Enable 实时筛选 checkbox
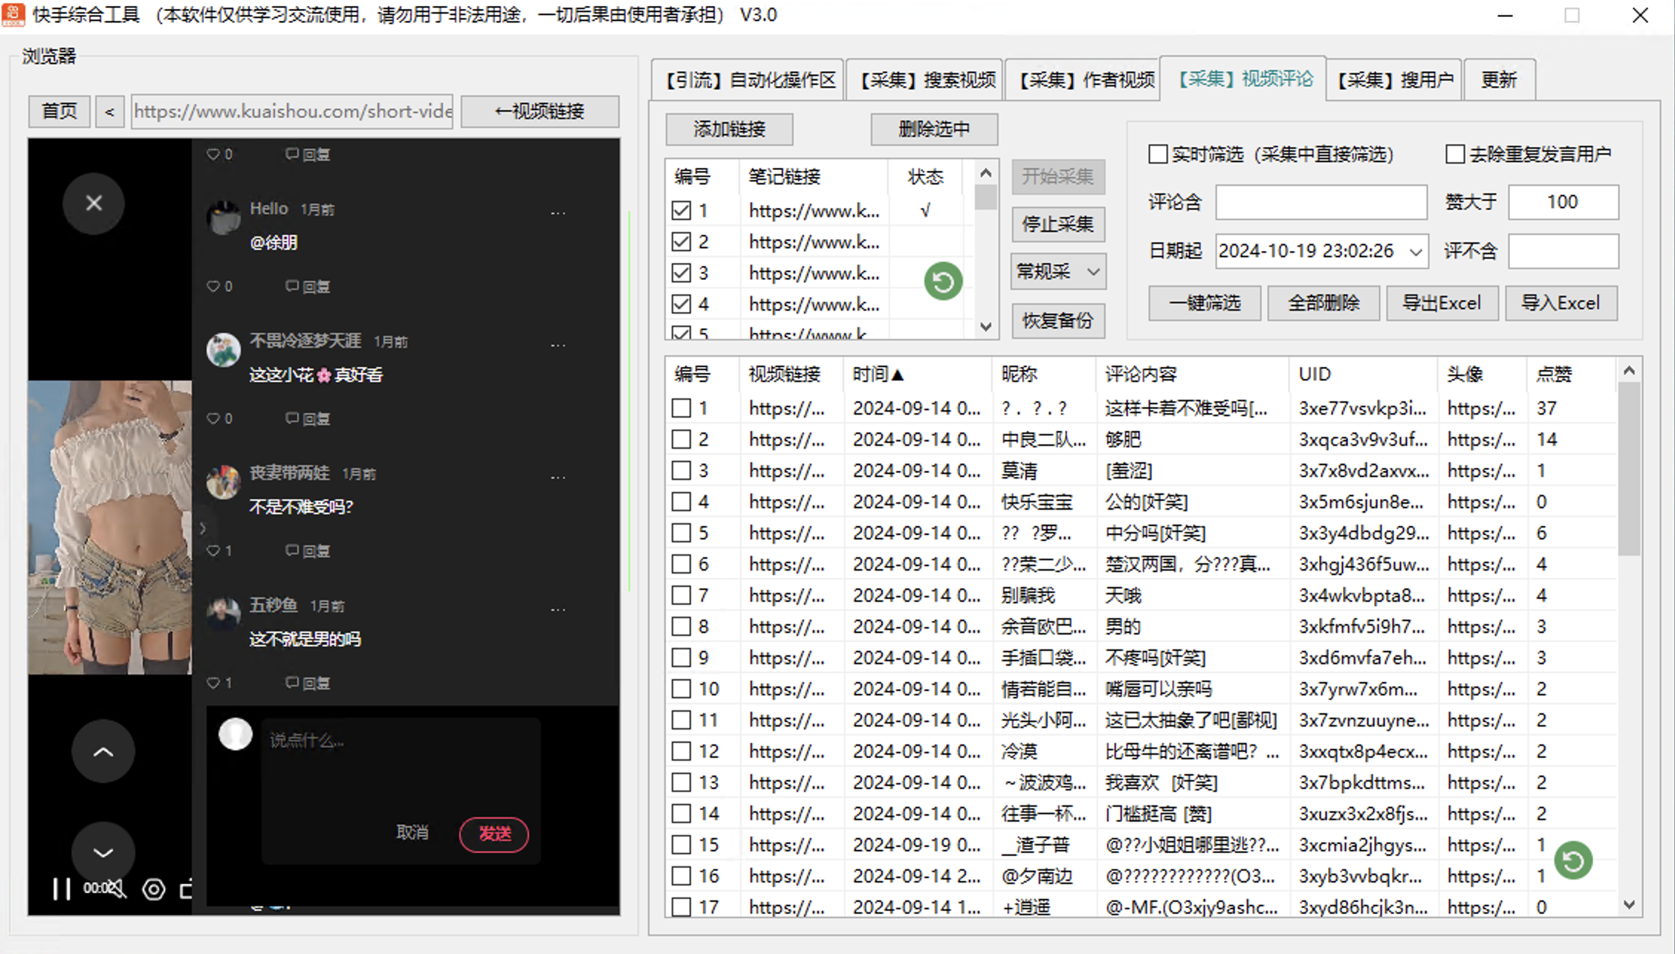1675x954 pixels. (1157, 154)
